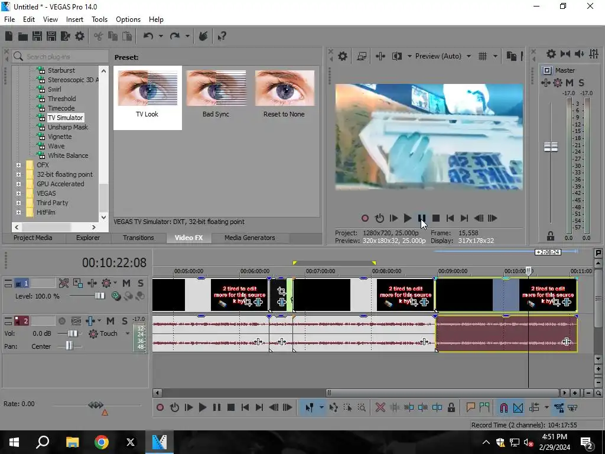Open Preview (Auto) quality dropdown
This screenshot has height=454, width=605.
coord(469,56)
